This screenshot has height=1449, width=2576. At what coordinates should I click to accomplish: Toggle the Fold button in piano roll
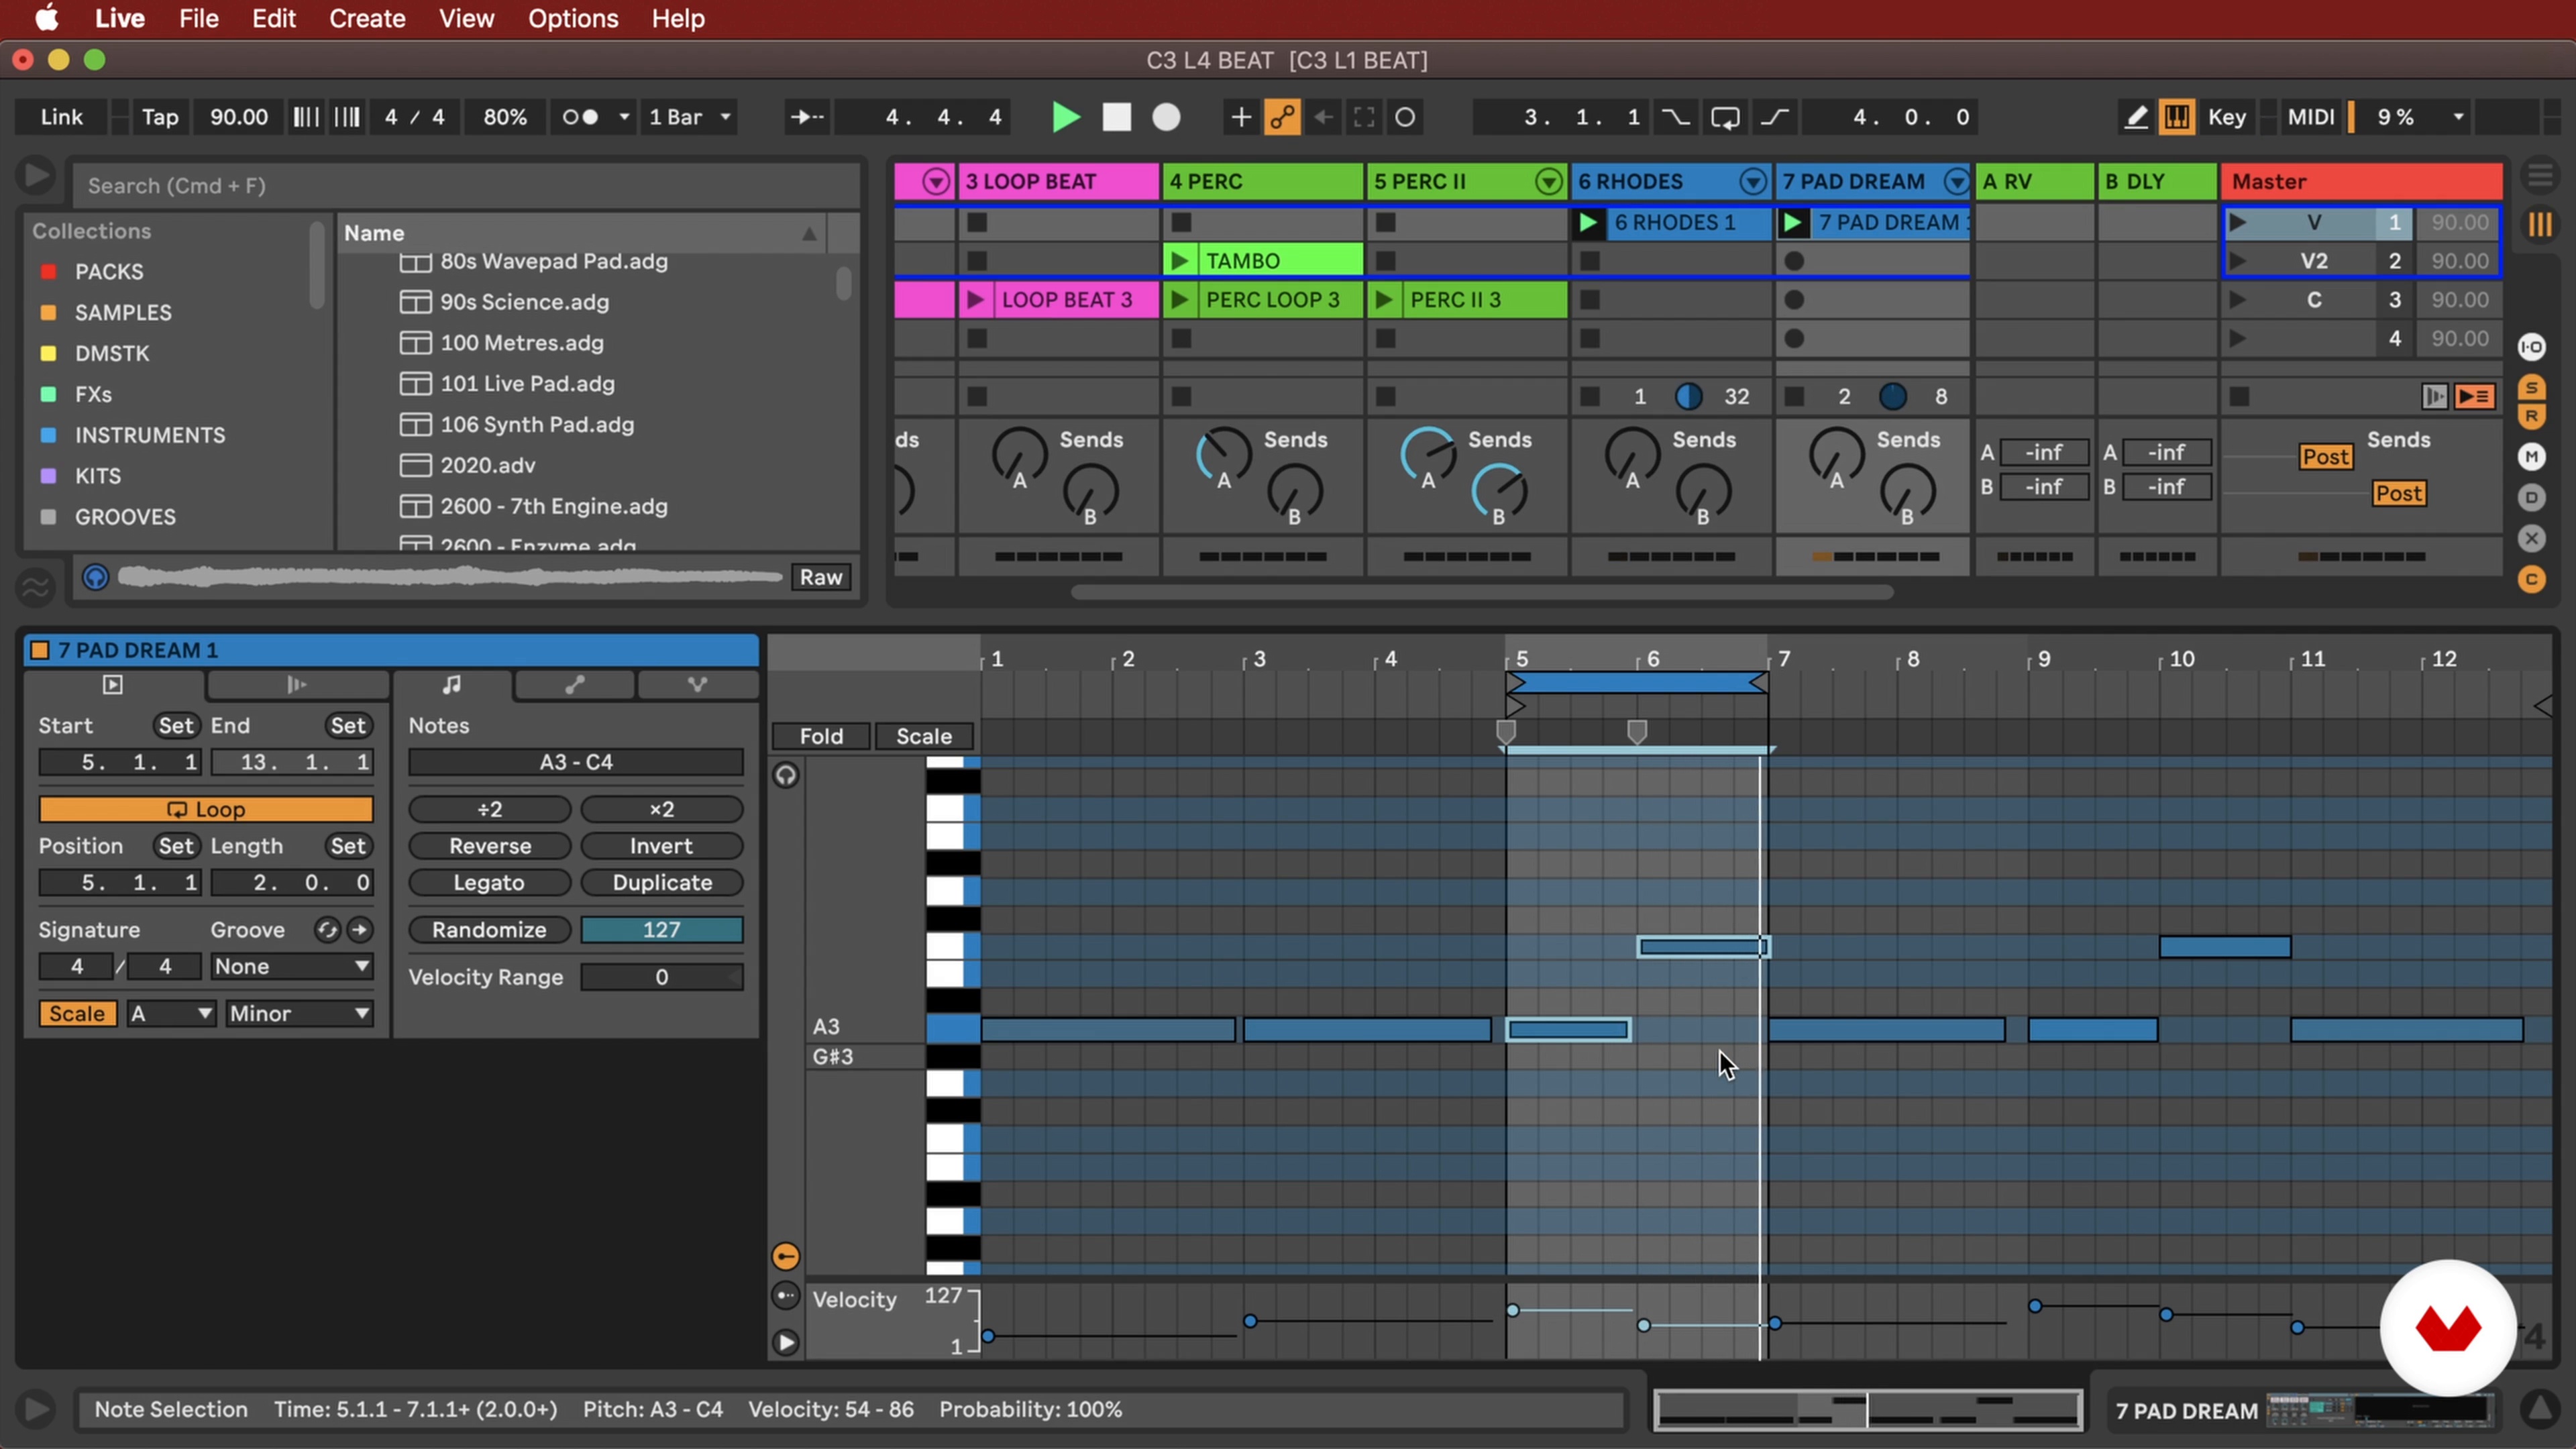[x=821, y=736]
